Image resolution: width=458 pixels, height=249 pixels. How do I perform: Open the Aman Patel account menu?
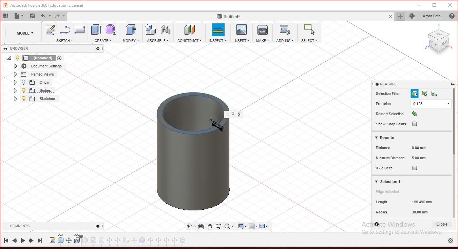click(x=432, y=16)
